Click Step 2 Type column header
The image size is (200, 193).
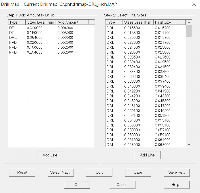coord(114,22)
